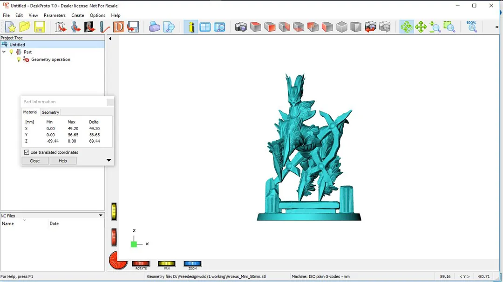Click the four-pane view layout icon
503x282 pixels.
tap(205, 27)
